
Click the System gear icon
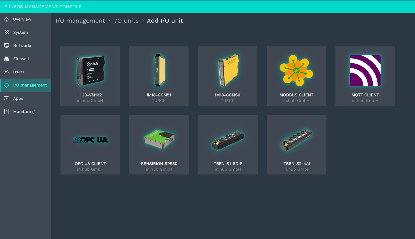7,32
